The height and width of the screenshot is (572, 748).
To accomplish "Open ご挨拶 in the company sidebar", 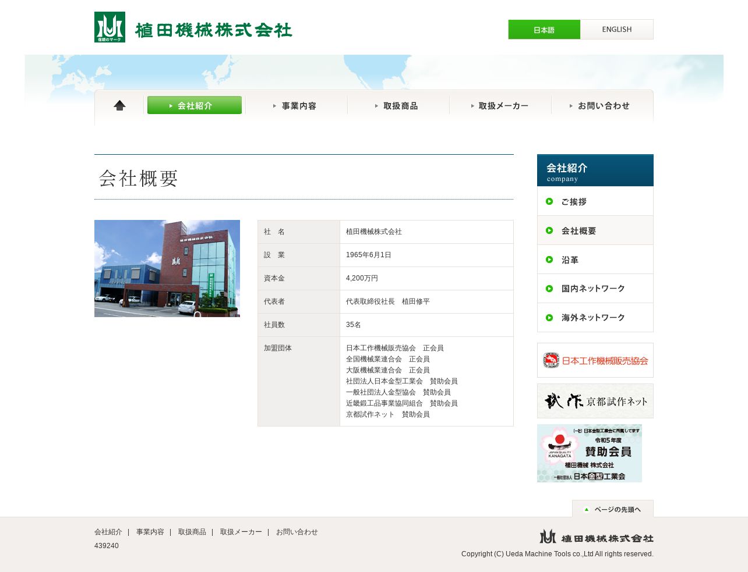I will (595, 201).
